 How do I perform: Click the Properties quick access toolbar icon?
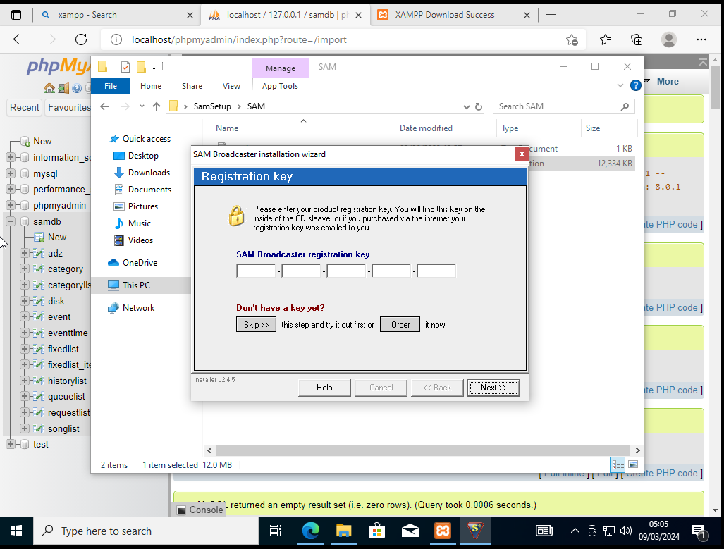(125, 67)
